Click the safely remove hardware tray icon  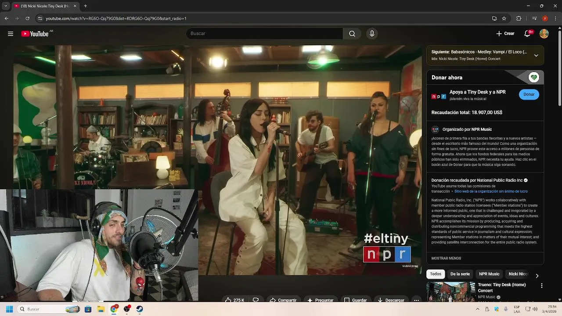[x=487, y=309]
